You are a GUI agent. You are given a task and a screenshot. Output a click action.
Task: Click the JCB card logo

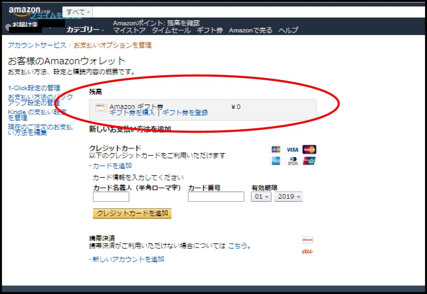click(276, 149)
